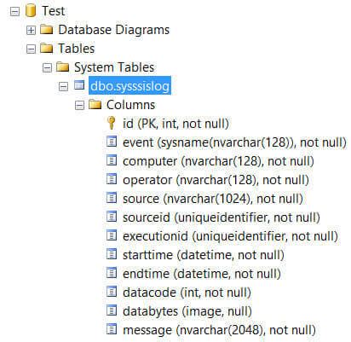
Task: Collapse the Tables node
Action: 31,49
